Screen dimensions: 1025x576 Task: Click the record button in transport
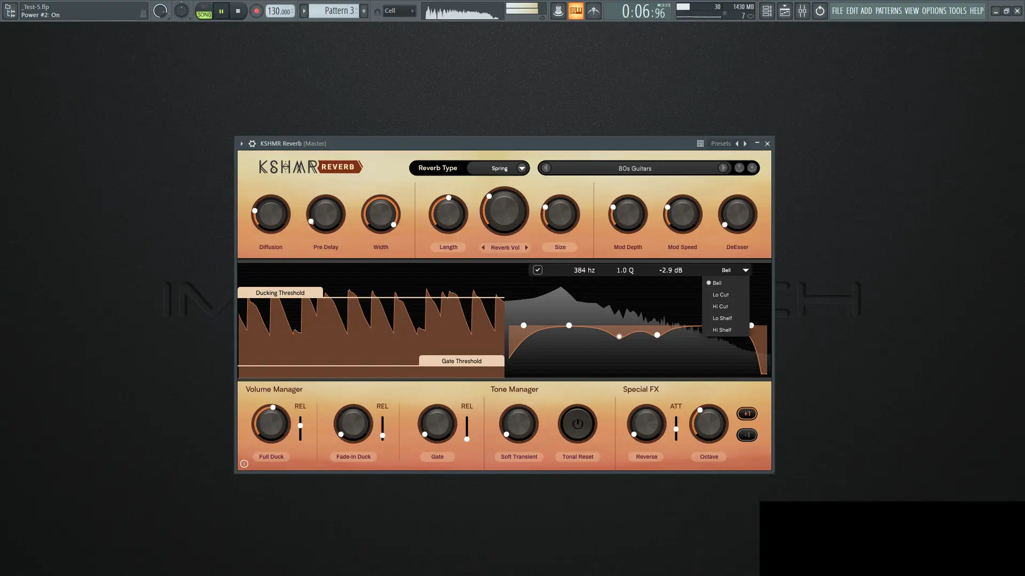tap(256, 11)
